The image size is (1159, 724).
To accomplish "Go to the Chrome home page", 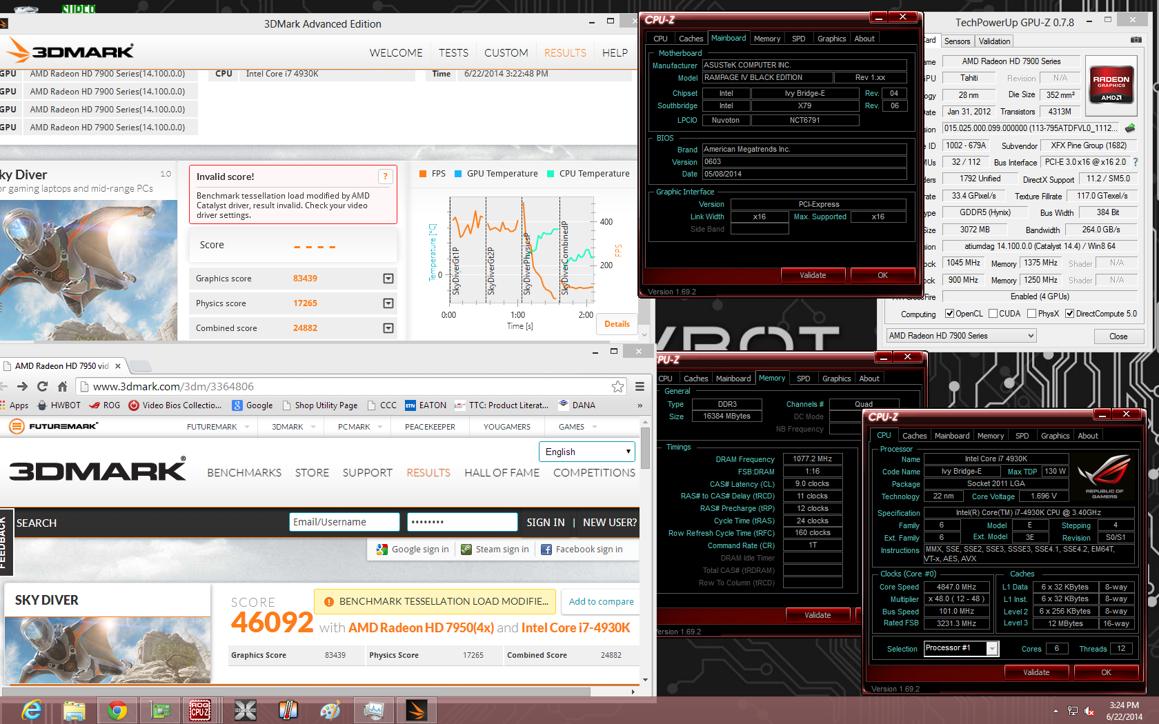I will coord(62,386).
